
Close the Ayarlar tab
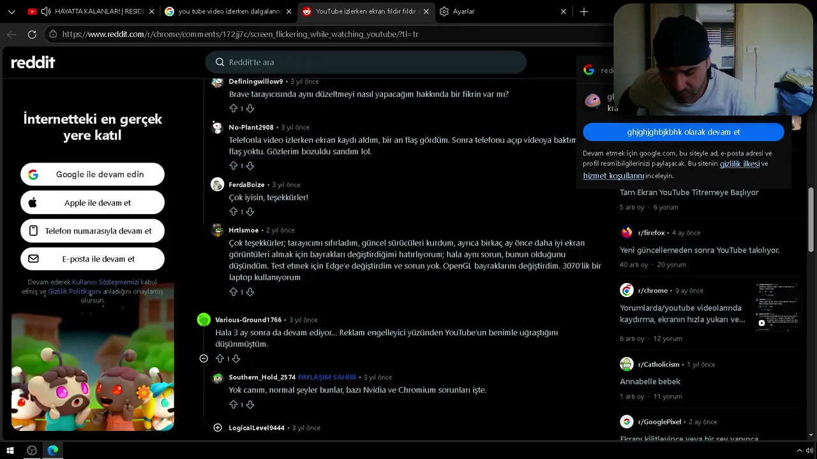coord(564,11)
